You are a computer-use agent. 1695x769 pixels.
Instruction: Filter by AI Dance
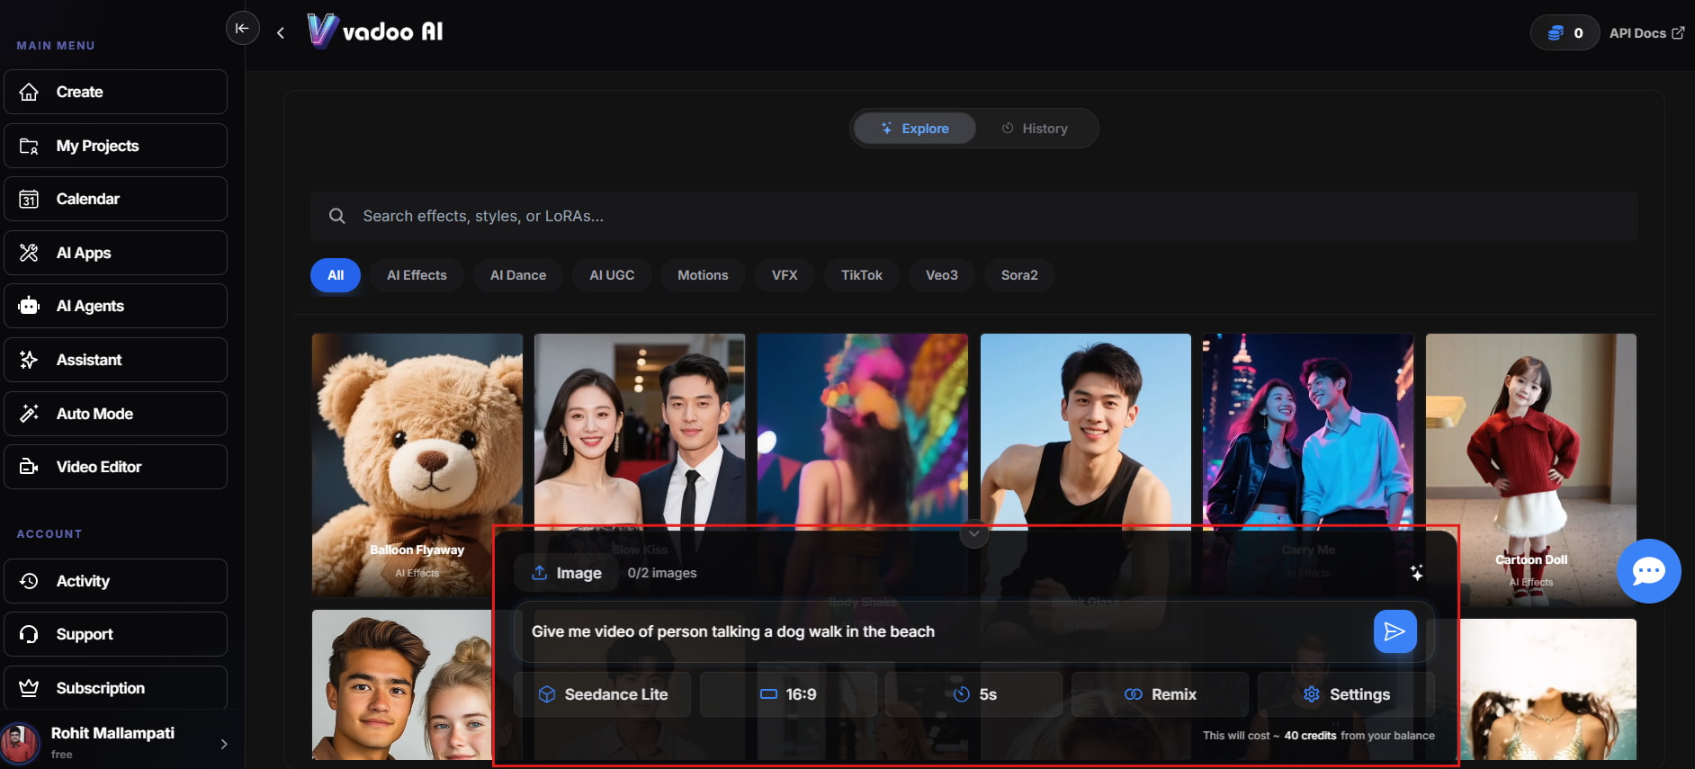click(518, 275)
